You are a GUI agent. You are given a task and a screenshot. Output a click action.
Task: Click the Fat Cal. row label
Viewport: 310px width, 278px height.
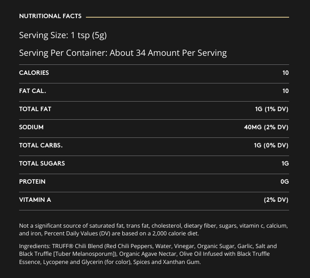tap(33, 91)
